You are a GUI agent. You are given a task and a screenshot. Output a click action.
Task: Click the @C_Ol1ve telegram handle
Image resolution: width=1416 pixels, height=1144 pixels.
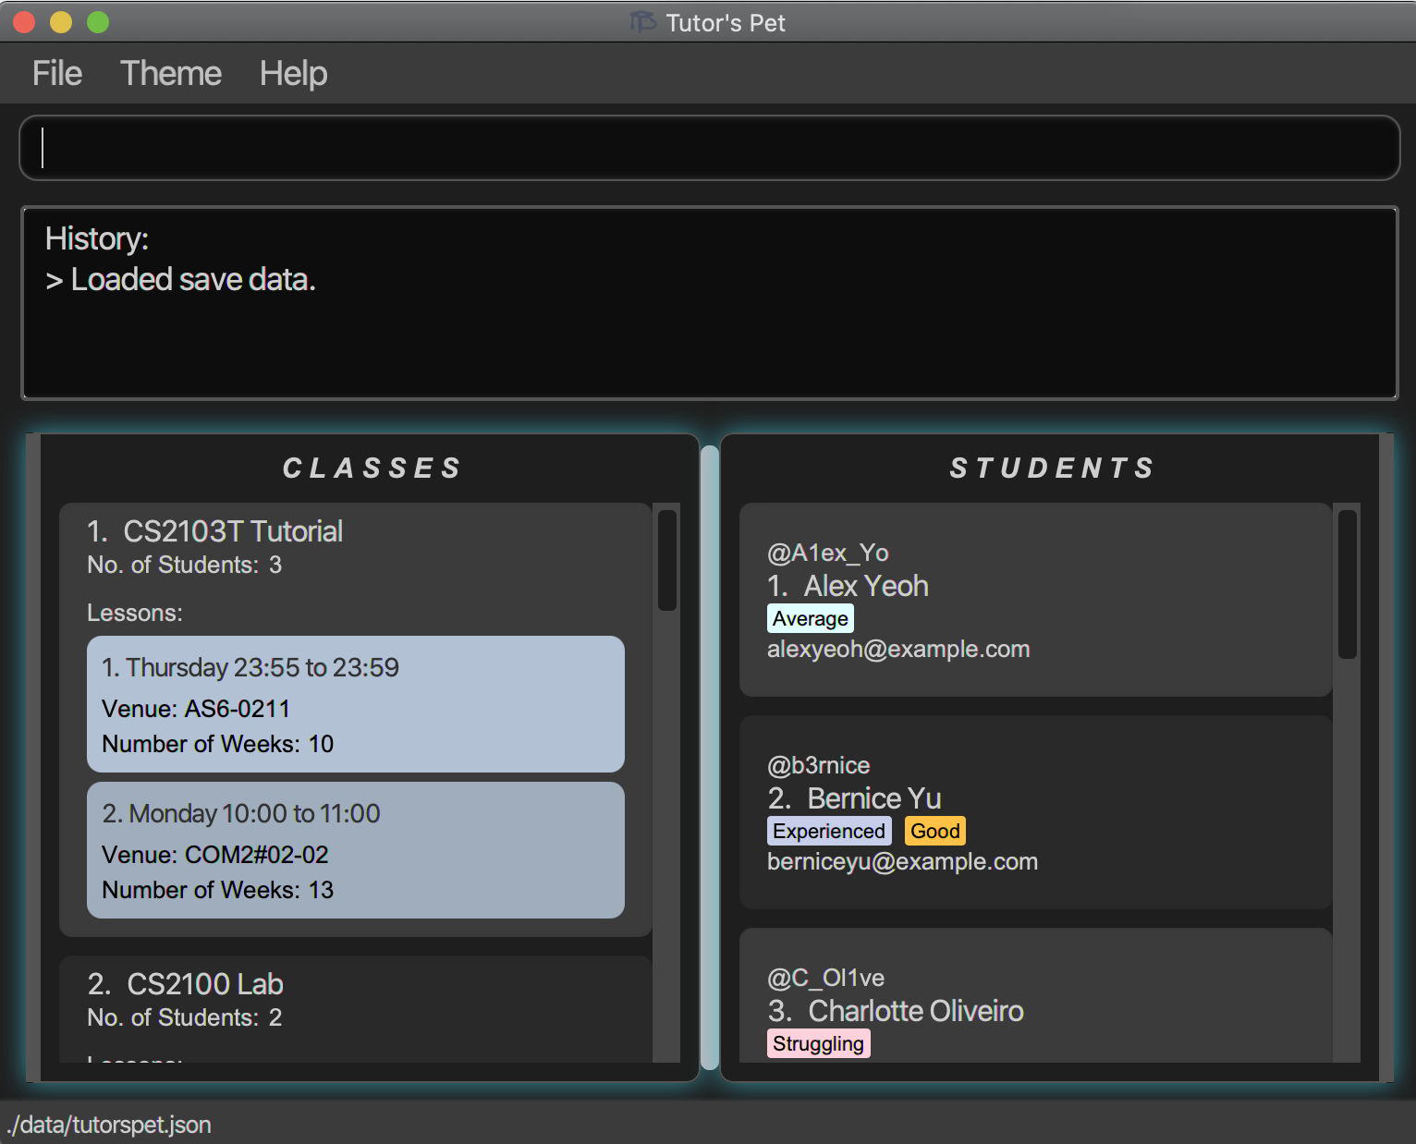click(826, 978)
